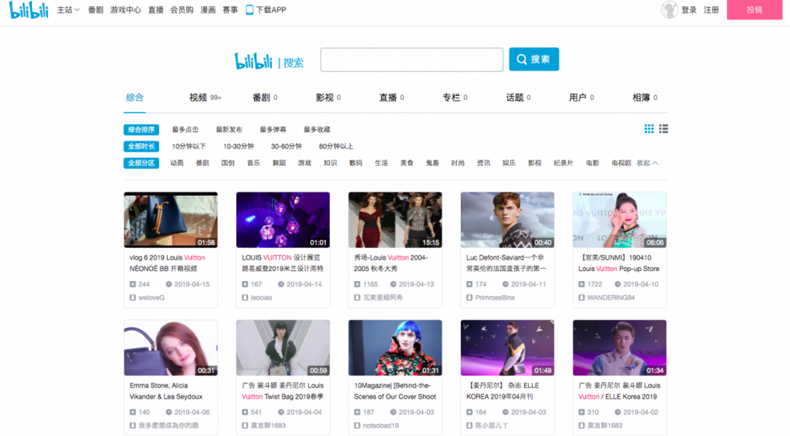Open the 番剧 results tab

(x=265, y=97)
